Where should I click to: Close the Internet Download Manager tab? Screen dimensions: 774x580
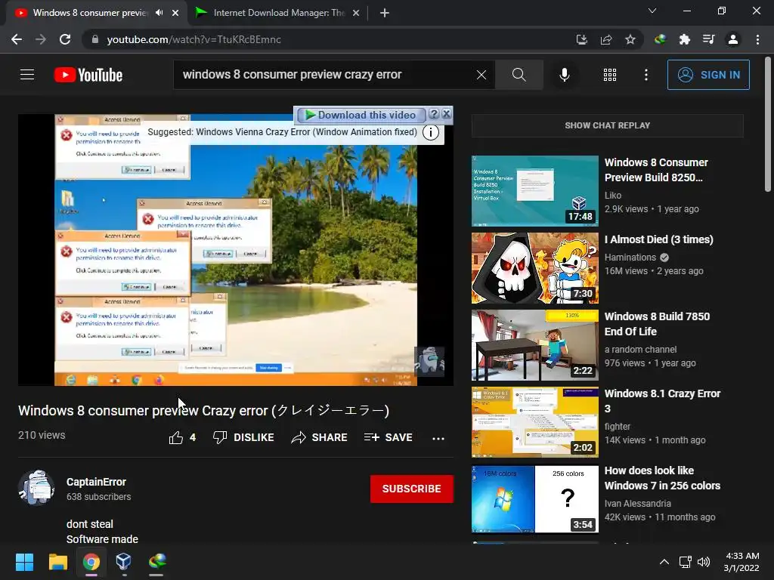point(356,13)
